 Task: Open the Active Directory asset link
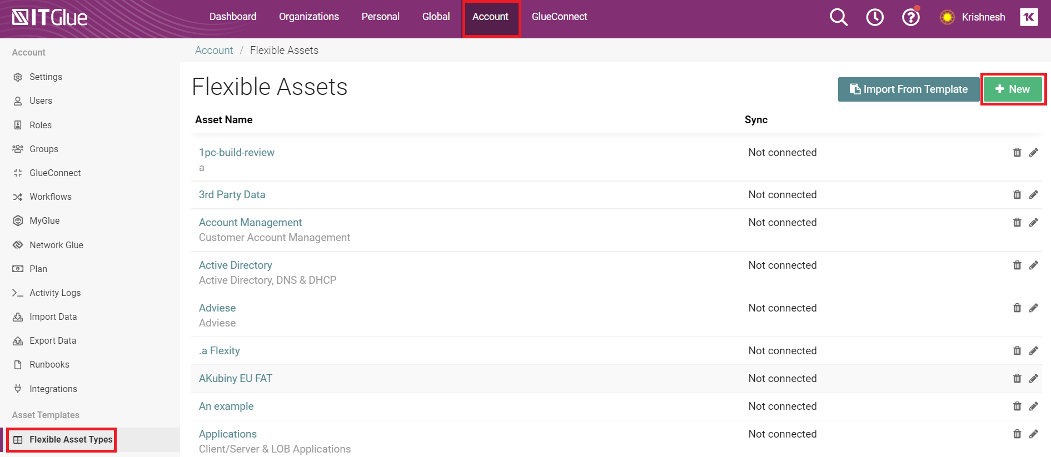(x=236, y=265)
